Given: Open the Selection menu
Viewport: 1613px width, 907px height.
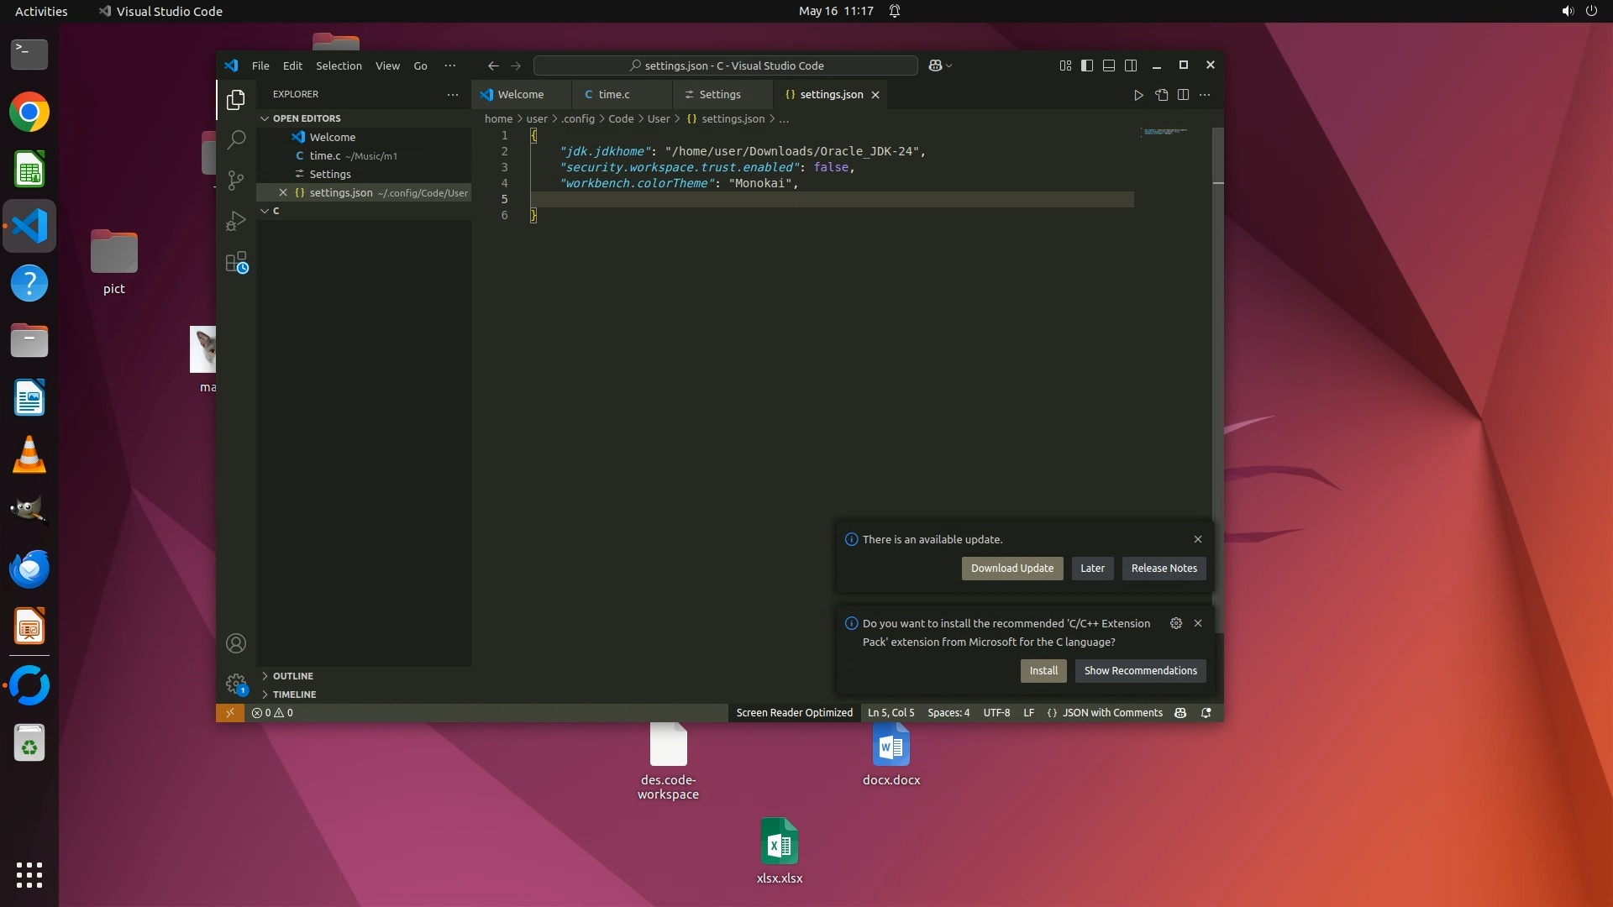Looking at the screenshot, I should (x=339, y=66).
